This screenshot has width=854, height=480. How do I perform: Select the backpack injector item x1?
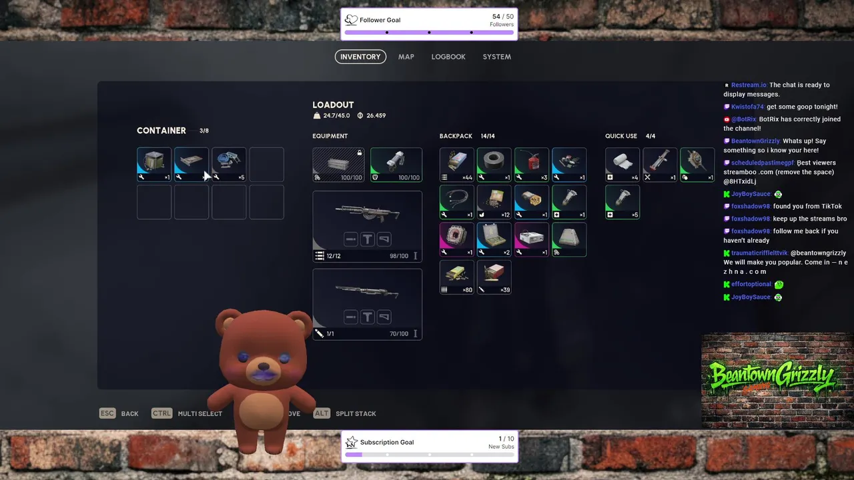[x=569, y=202]
